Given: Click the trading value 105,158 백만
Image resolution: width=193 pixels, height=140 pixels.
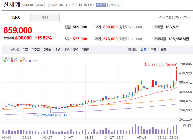Looking at the screenshot, I should (179, 39).
